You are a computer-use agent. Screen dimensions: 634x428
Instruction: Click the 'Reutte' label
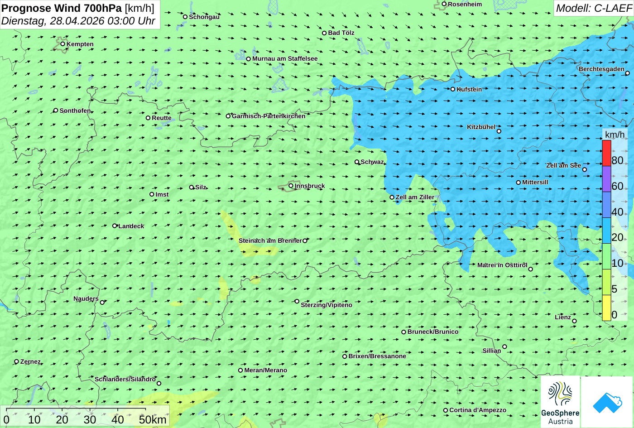(162, 118)
